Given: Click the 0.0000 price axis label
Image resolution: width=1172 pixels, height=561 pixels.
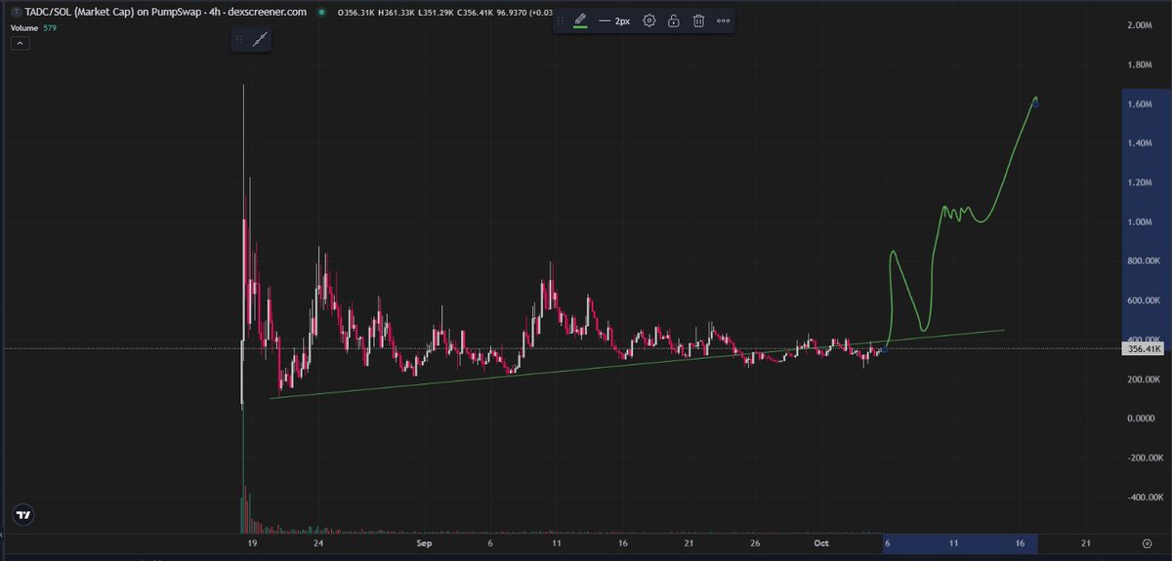Looking at the screenshot, I should click(x=1141, y=419).
